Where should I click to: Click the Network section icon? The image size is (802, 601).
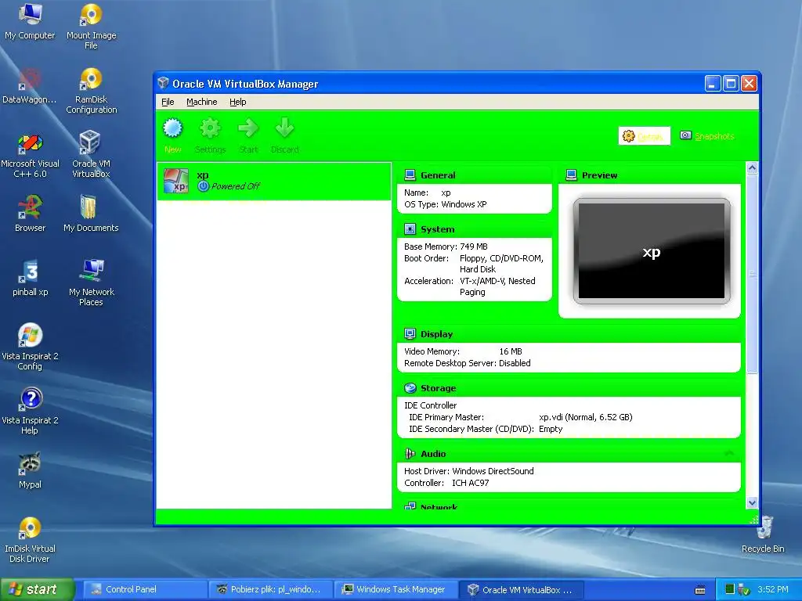[x=410, y=506]
